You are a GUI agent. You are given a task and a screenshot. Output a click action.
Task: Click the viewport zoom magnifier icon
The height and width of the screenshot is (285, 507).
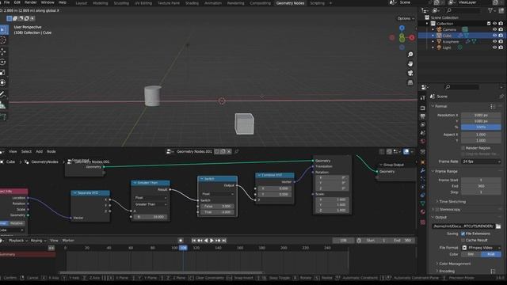(410, 55)
